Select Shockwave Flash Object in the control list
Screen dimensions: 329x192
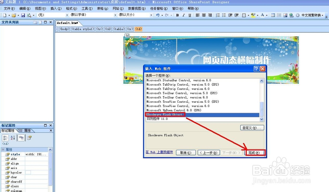tap(164, 114)
